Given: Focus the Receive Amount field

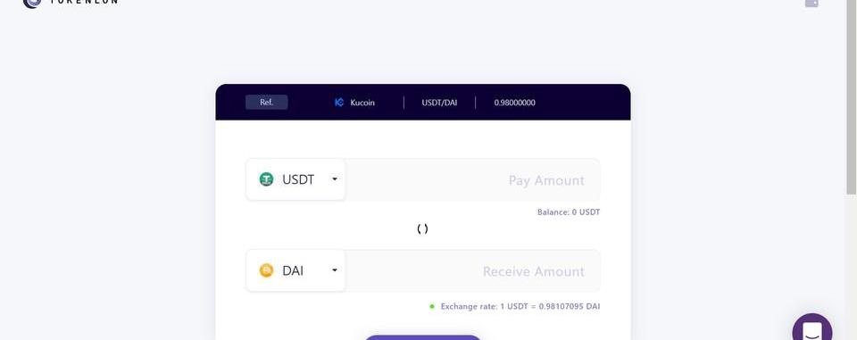Looking at the screenshot, I should click(x=473, y=271).
